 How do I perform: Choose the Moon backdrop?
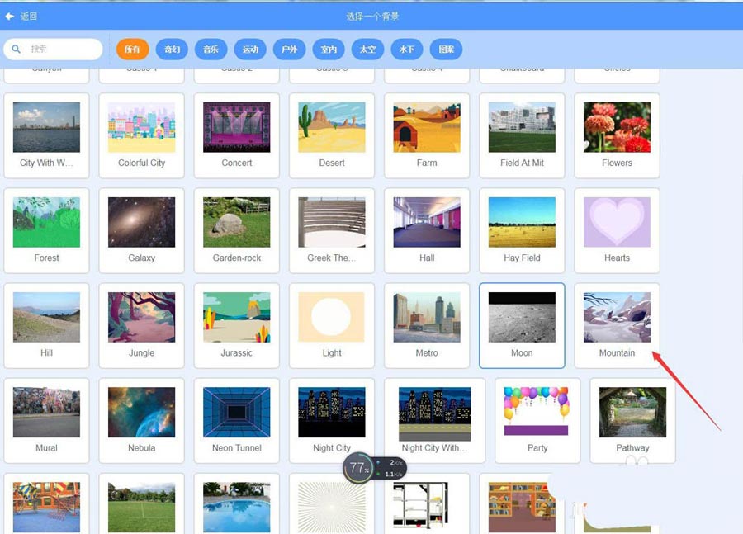point(522,325)
